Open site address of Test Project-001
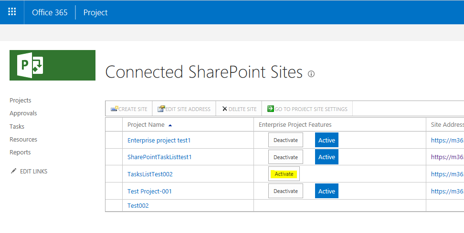Screen dimensions: 464x233 447,192
